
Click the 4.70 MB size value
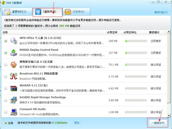click(x=113, y=77)
